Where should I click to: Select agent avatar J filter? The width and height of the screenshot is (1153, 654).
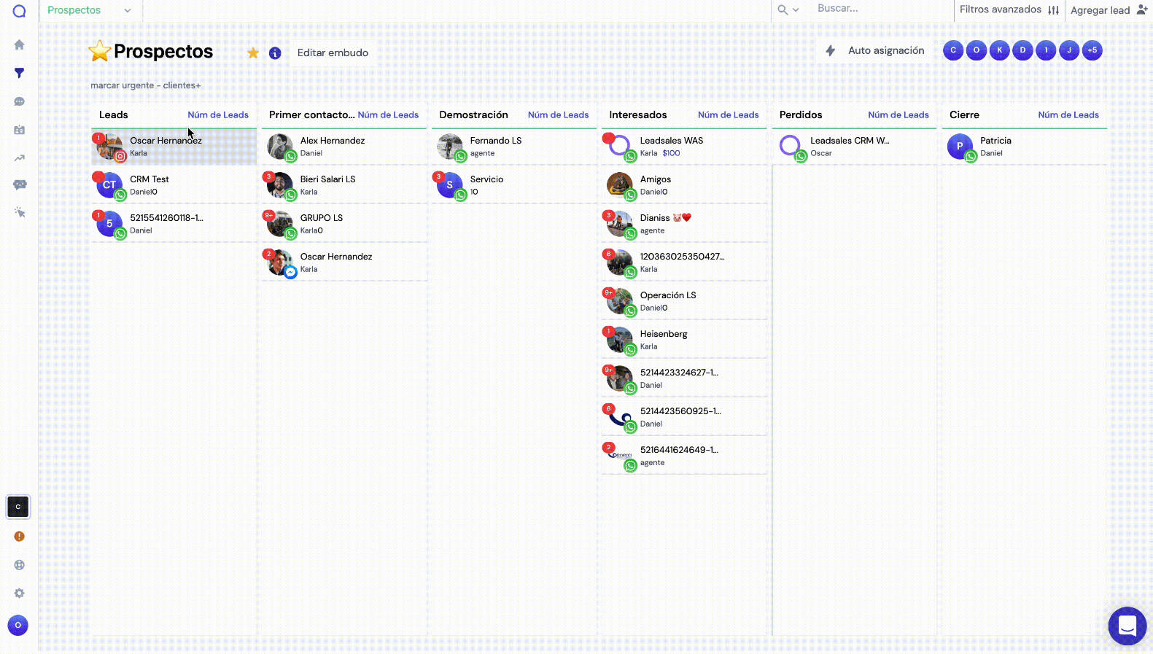pyautogui.click(x=1069, y=50)
